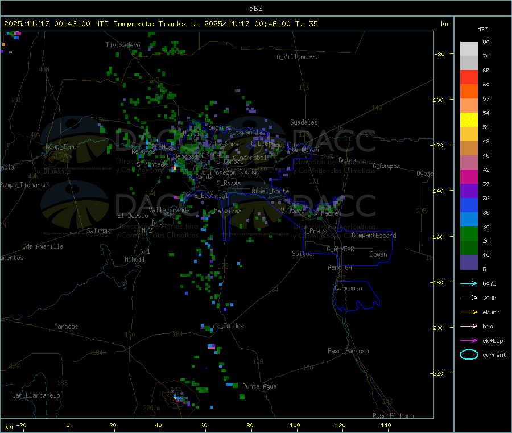Click the gold 48 dBZ swatch
This screenshot has width=512, height=433.
469,134
